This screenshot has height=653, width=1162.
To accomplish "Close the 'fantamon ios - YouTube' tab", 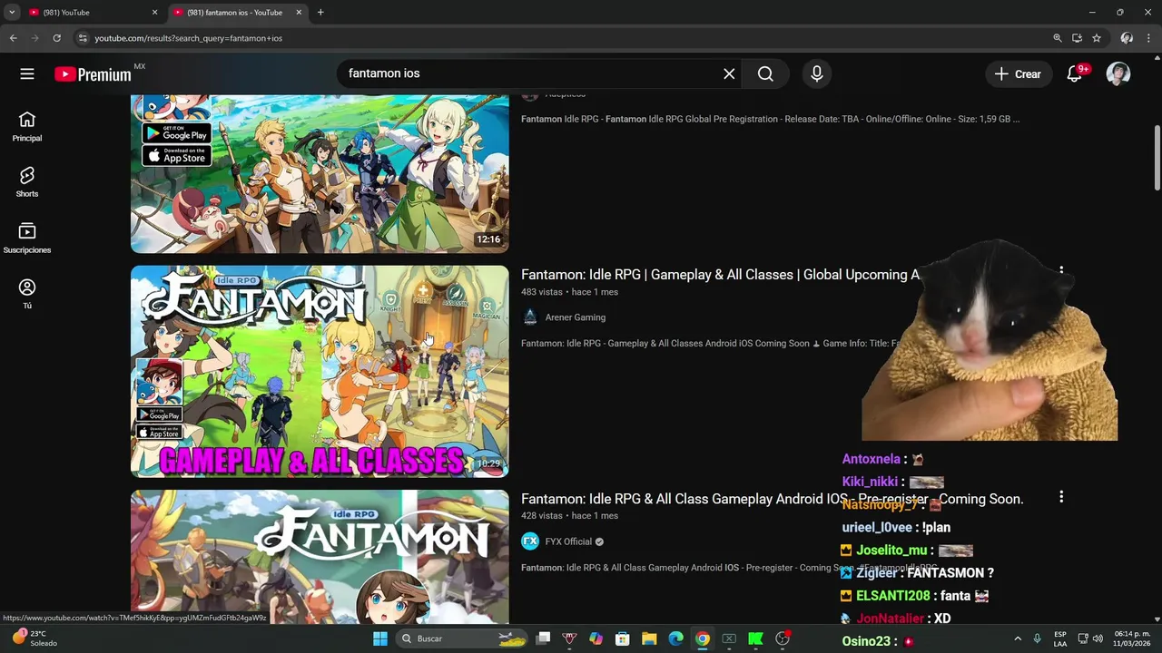I will (x=300, y=13).
